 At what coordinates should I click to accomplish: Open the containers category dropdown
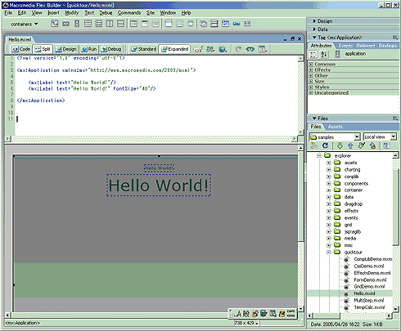[25, 24]
